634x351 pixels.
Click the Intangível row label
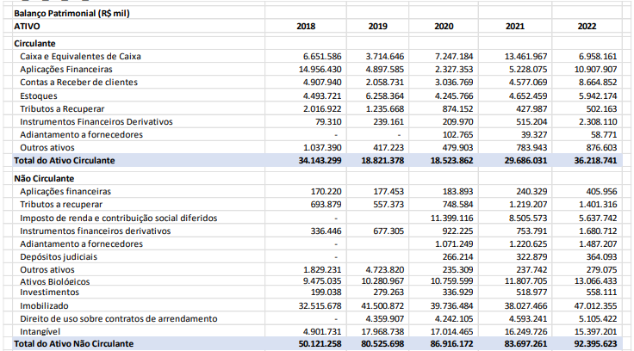[41, 331]
